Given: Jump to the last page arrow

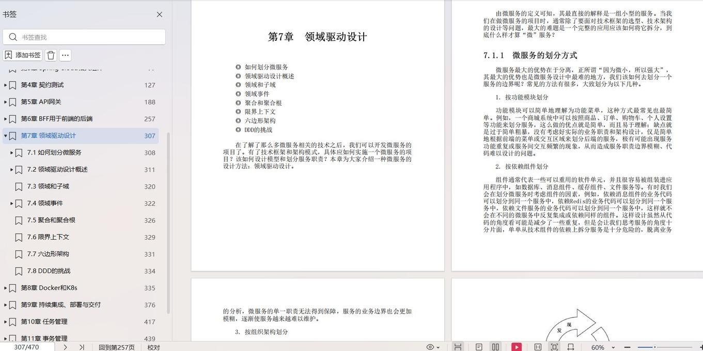Looking at the screenshot, I should [x=82, y=347].
